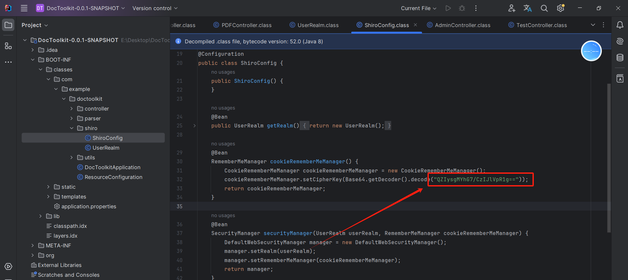628x280 pixels.
Task: Debug the current file
Action: point(462,8)
